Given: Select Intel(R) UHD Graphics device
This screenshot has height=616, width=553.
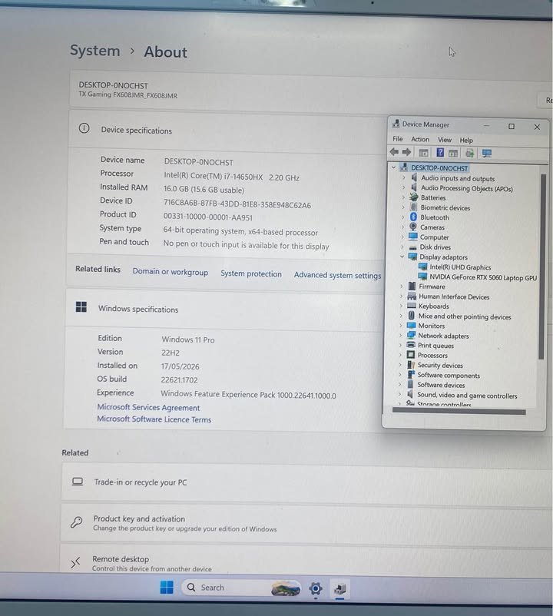Looking at the screenshot, I should pyautogui.click(x=460, y=267).
